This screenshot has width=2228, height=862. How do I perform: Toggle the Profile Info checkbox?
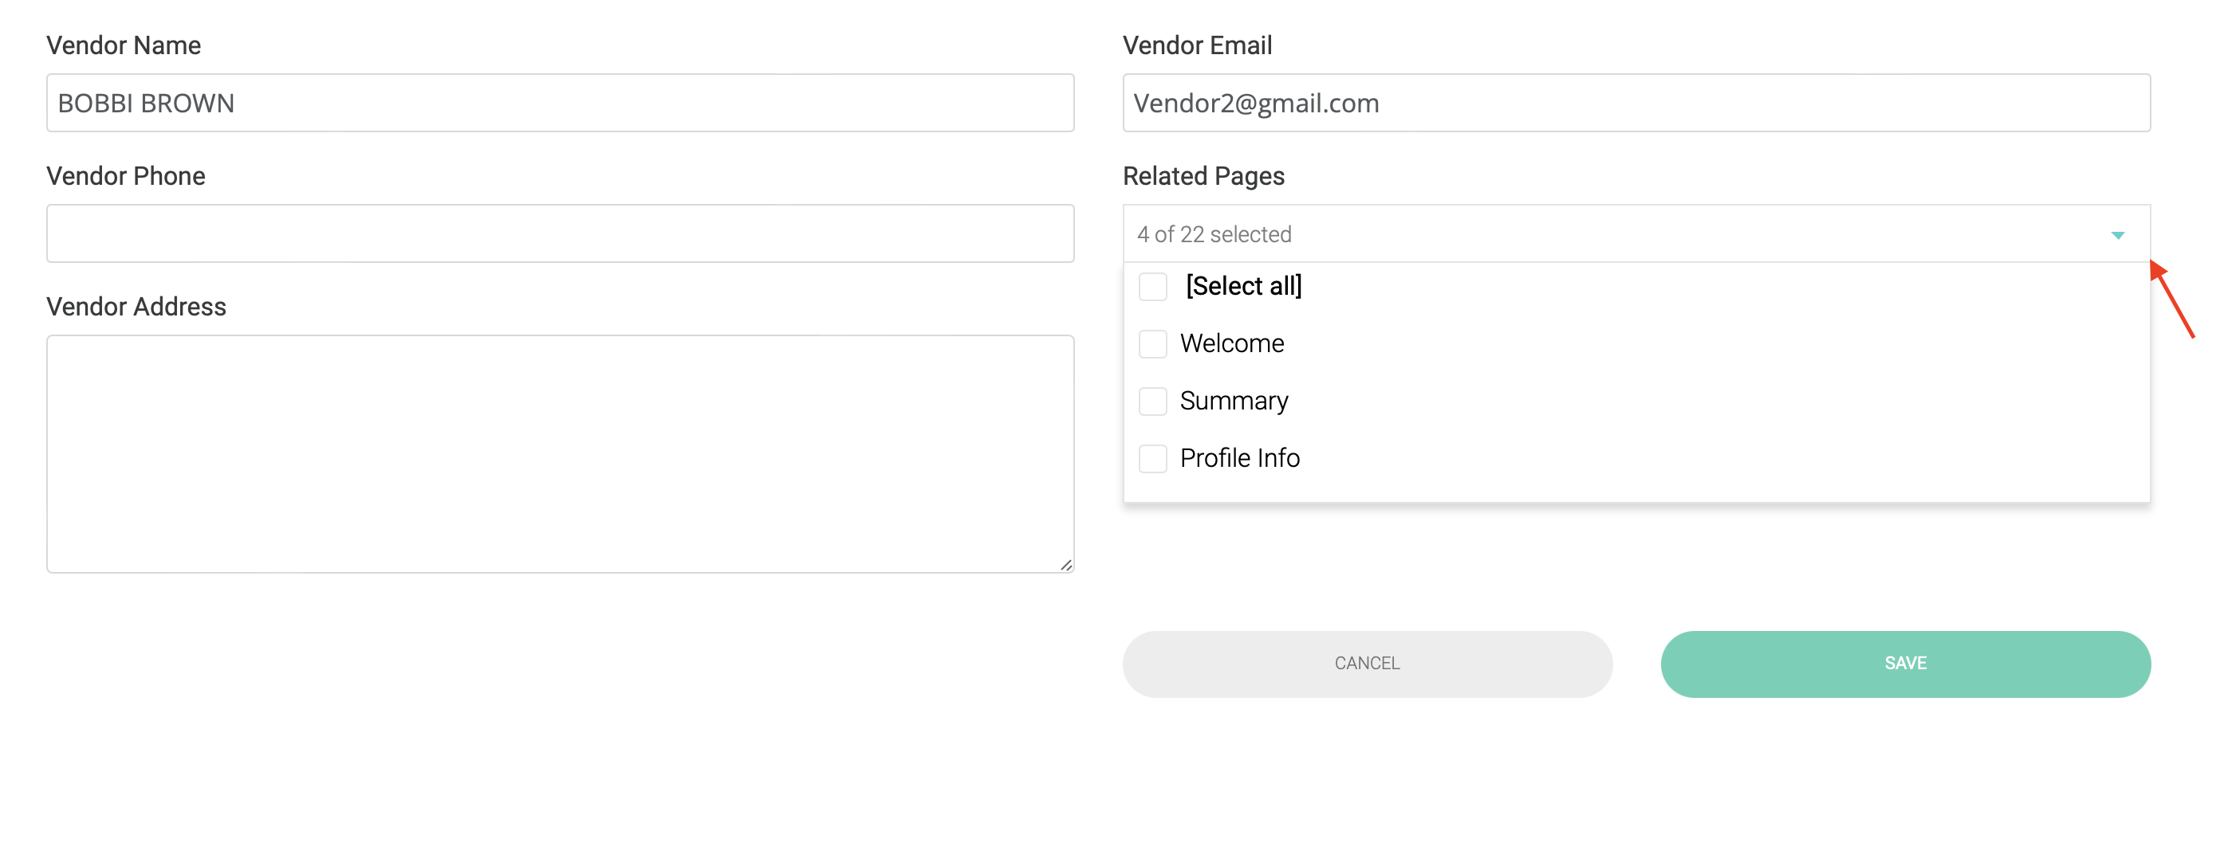pos(1152,458)
